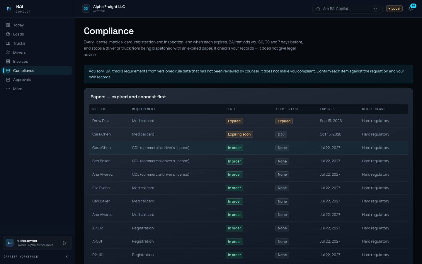The width and height of the screenshot is (422, 264).
Task: Click Ana Alvarez in the CDL row
Action: (102, 175)
